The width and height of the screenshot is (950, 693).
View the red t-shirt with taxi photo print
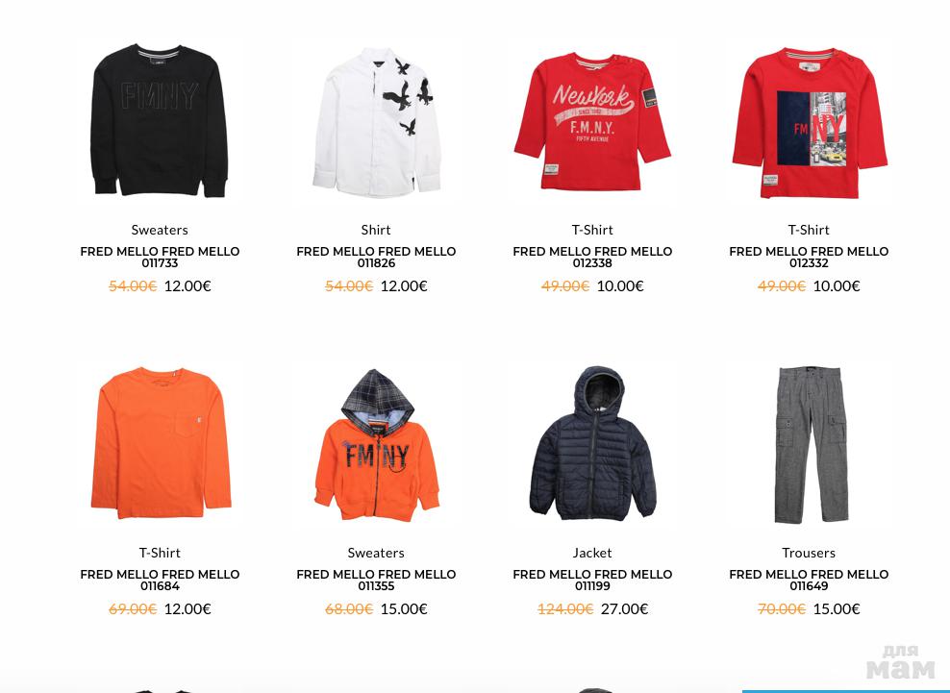click(x=810, y=122)
